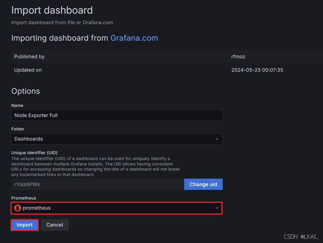Image resolution: width=323 pixels, height=243 pixels.
Task: Click the Folder field label
Action: [x=18, y=129]
